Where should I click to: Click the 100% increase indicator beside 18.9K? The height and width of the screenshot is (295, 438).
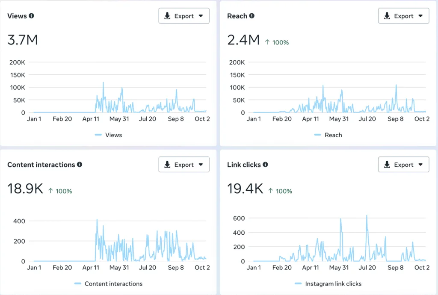point(60,191)
